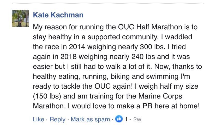Click the '240 lbs' text in comment
The width and height of the screenshot is (216, 131).
143,57
